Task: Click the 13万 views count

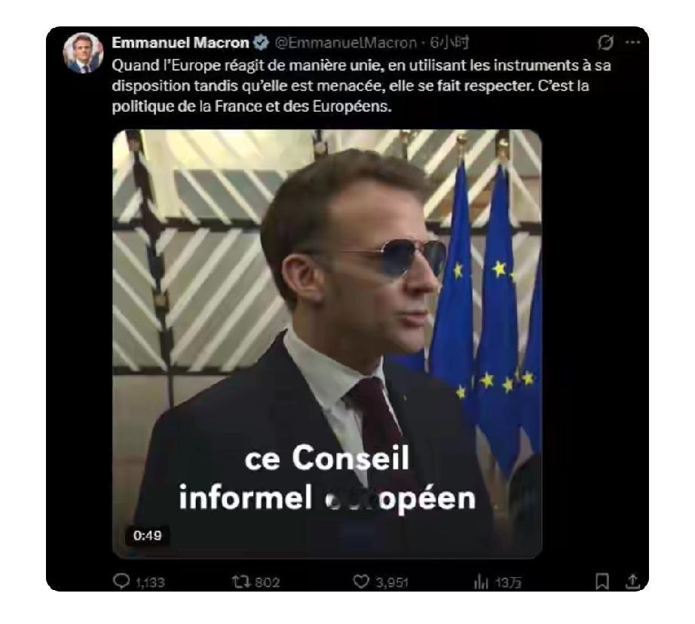Action: (508, 583)
